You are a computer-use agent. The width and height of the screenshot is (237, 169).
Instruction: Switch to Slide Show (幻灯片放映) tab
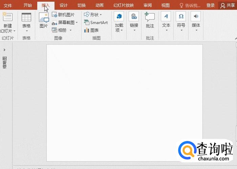(124, 6)
